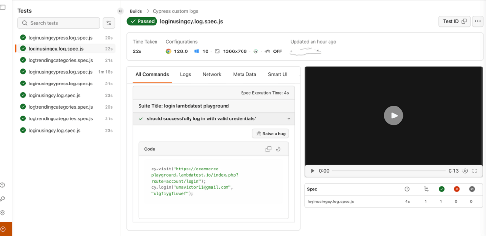Open the help question mark icon
This screenshot has width=486, height=236.
(x=3, y=185)
